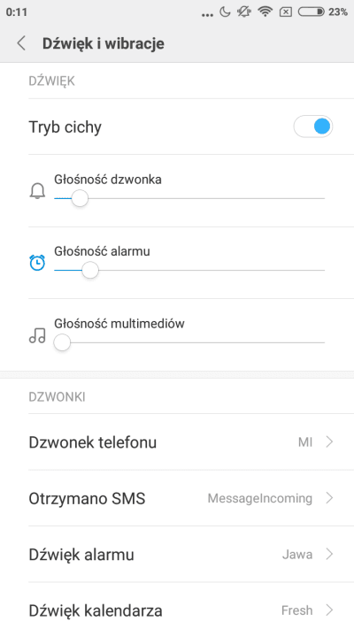354x629 pixels.
Task: Tap the battery status icon
Action: pos(311,12)
